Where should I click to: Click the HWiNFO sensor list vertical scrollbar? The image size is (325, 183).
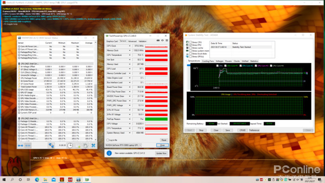point(95,91)
